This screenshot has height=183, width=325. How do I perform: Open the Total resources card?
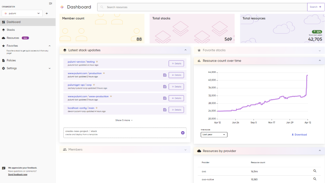(282, 28)
